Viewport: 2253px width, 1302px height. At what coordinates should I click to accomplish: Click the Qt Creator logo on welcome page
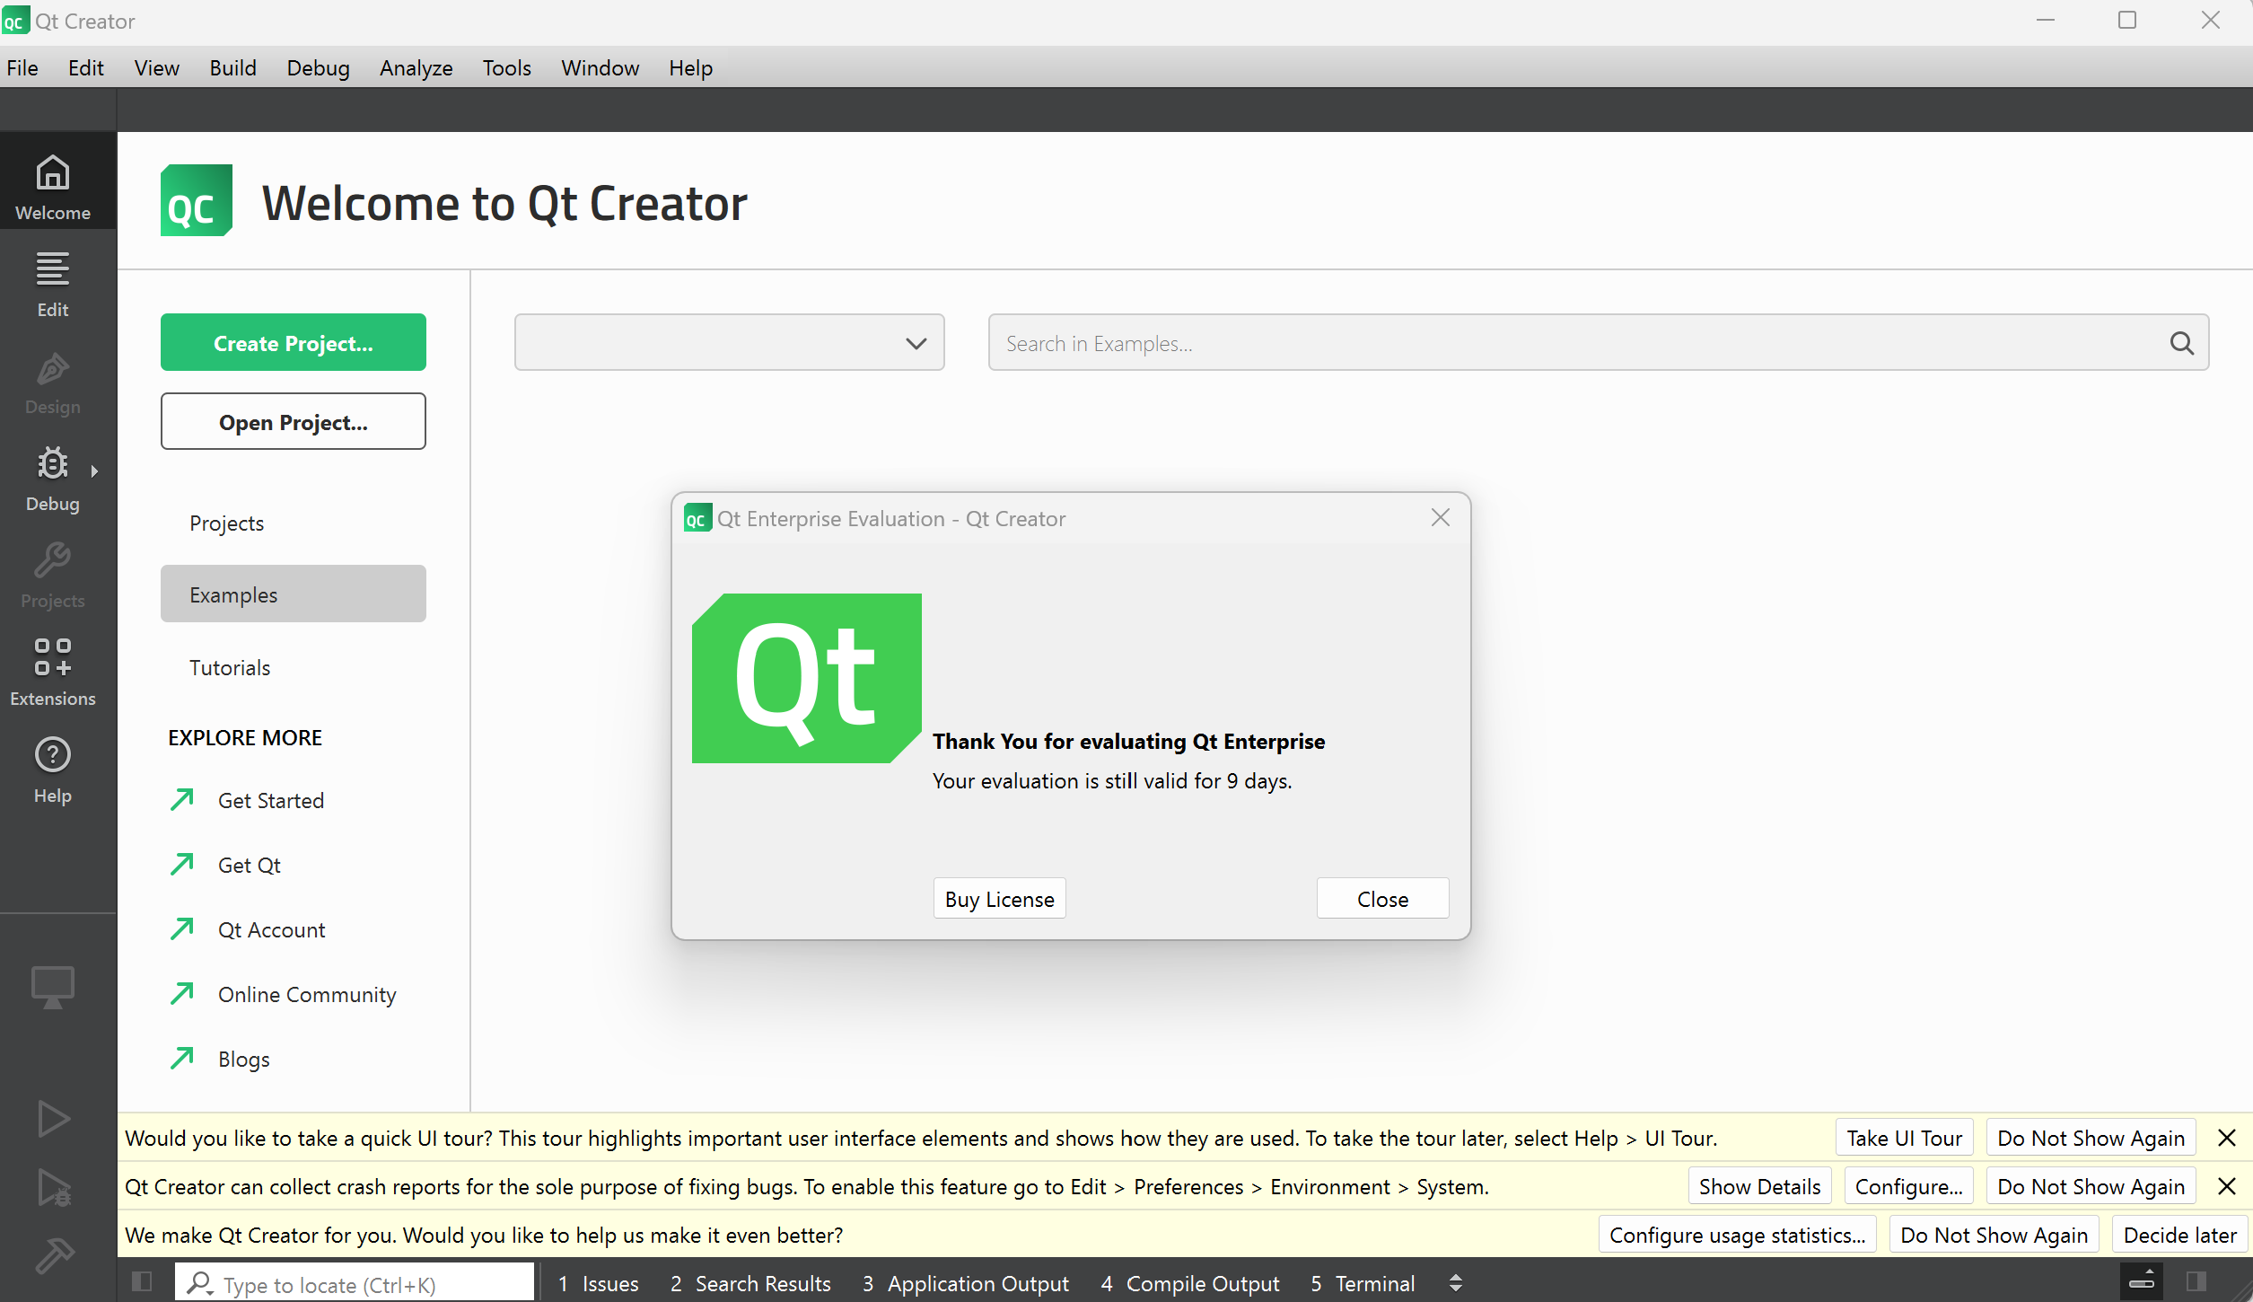196,200
